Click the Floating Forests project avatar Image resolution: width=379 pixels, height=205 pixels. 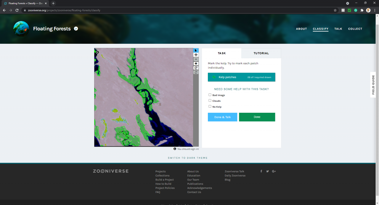(21, 29)
